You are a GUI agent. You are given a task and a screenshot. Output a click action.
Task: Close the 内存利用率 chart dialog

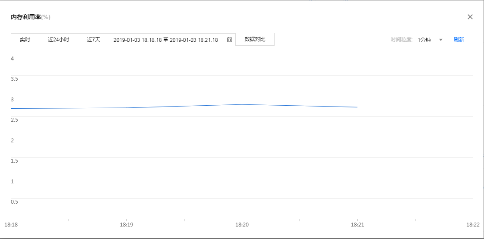(470, 17)
